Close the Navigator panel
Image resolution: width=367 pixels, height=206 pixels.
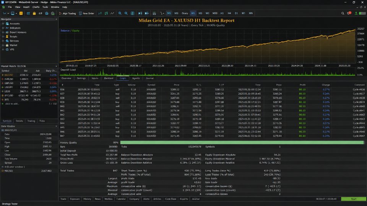[x=56, y=19]
